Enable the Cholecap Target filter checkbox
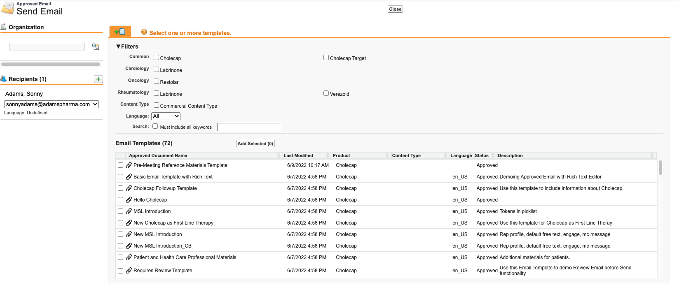Image resolution: width=679 pixels, height=285 pixels. click(326, 58)
